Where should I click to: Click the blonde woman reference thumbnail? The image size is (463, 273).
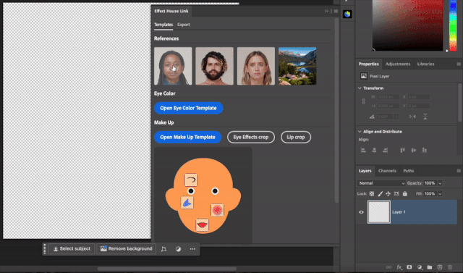(255, 66)
